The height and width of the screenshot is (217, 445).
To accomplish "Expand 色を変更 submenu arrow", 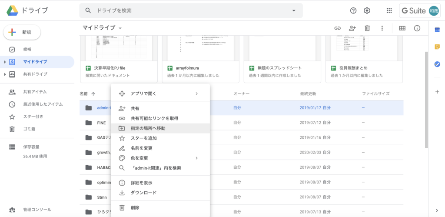I will pos(196,158).
